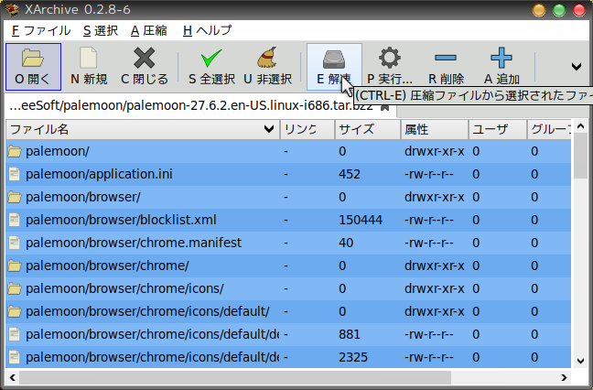Close archive using C 閉じる
Viewport: 593px width, 390px height.
(144, 67)
